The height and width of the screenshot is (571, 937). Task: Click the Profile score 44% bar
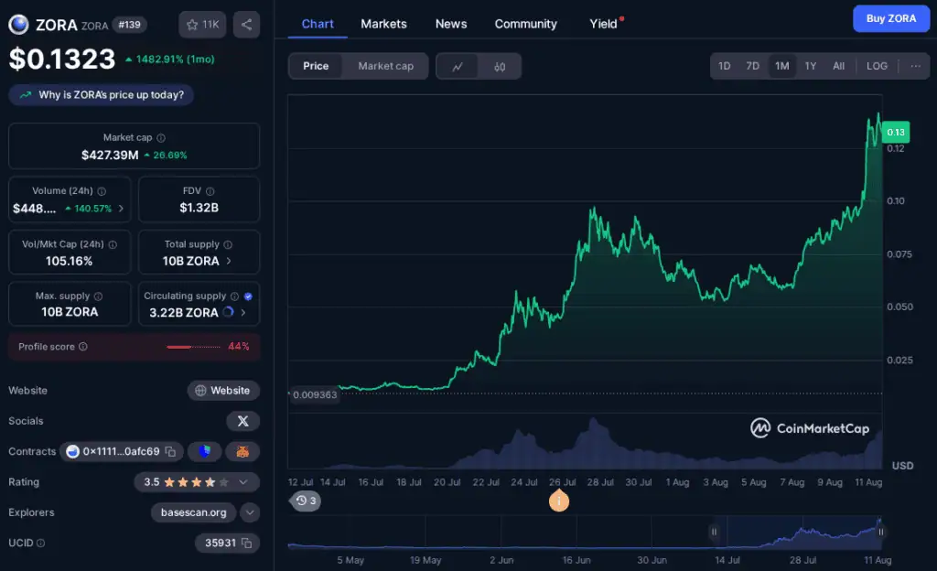194,347
